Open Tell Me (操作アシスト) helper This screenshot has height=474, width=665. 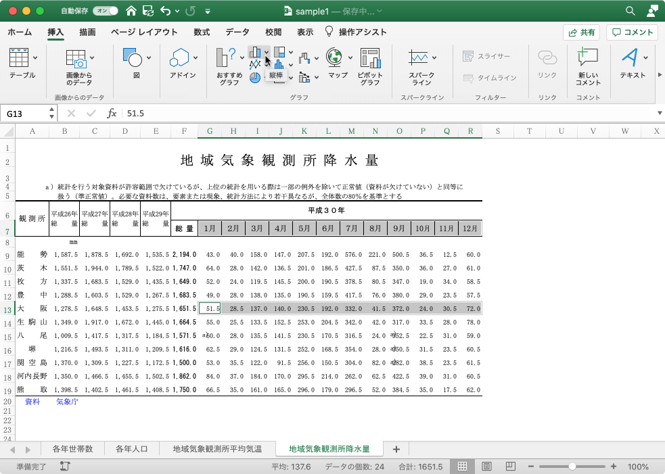[356, 32]
